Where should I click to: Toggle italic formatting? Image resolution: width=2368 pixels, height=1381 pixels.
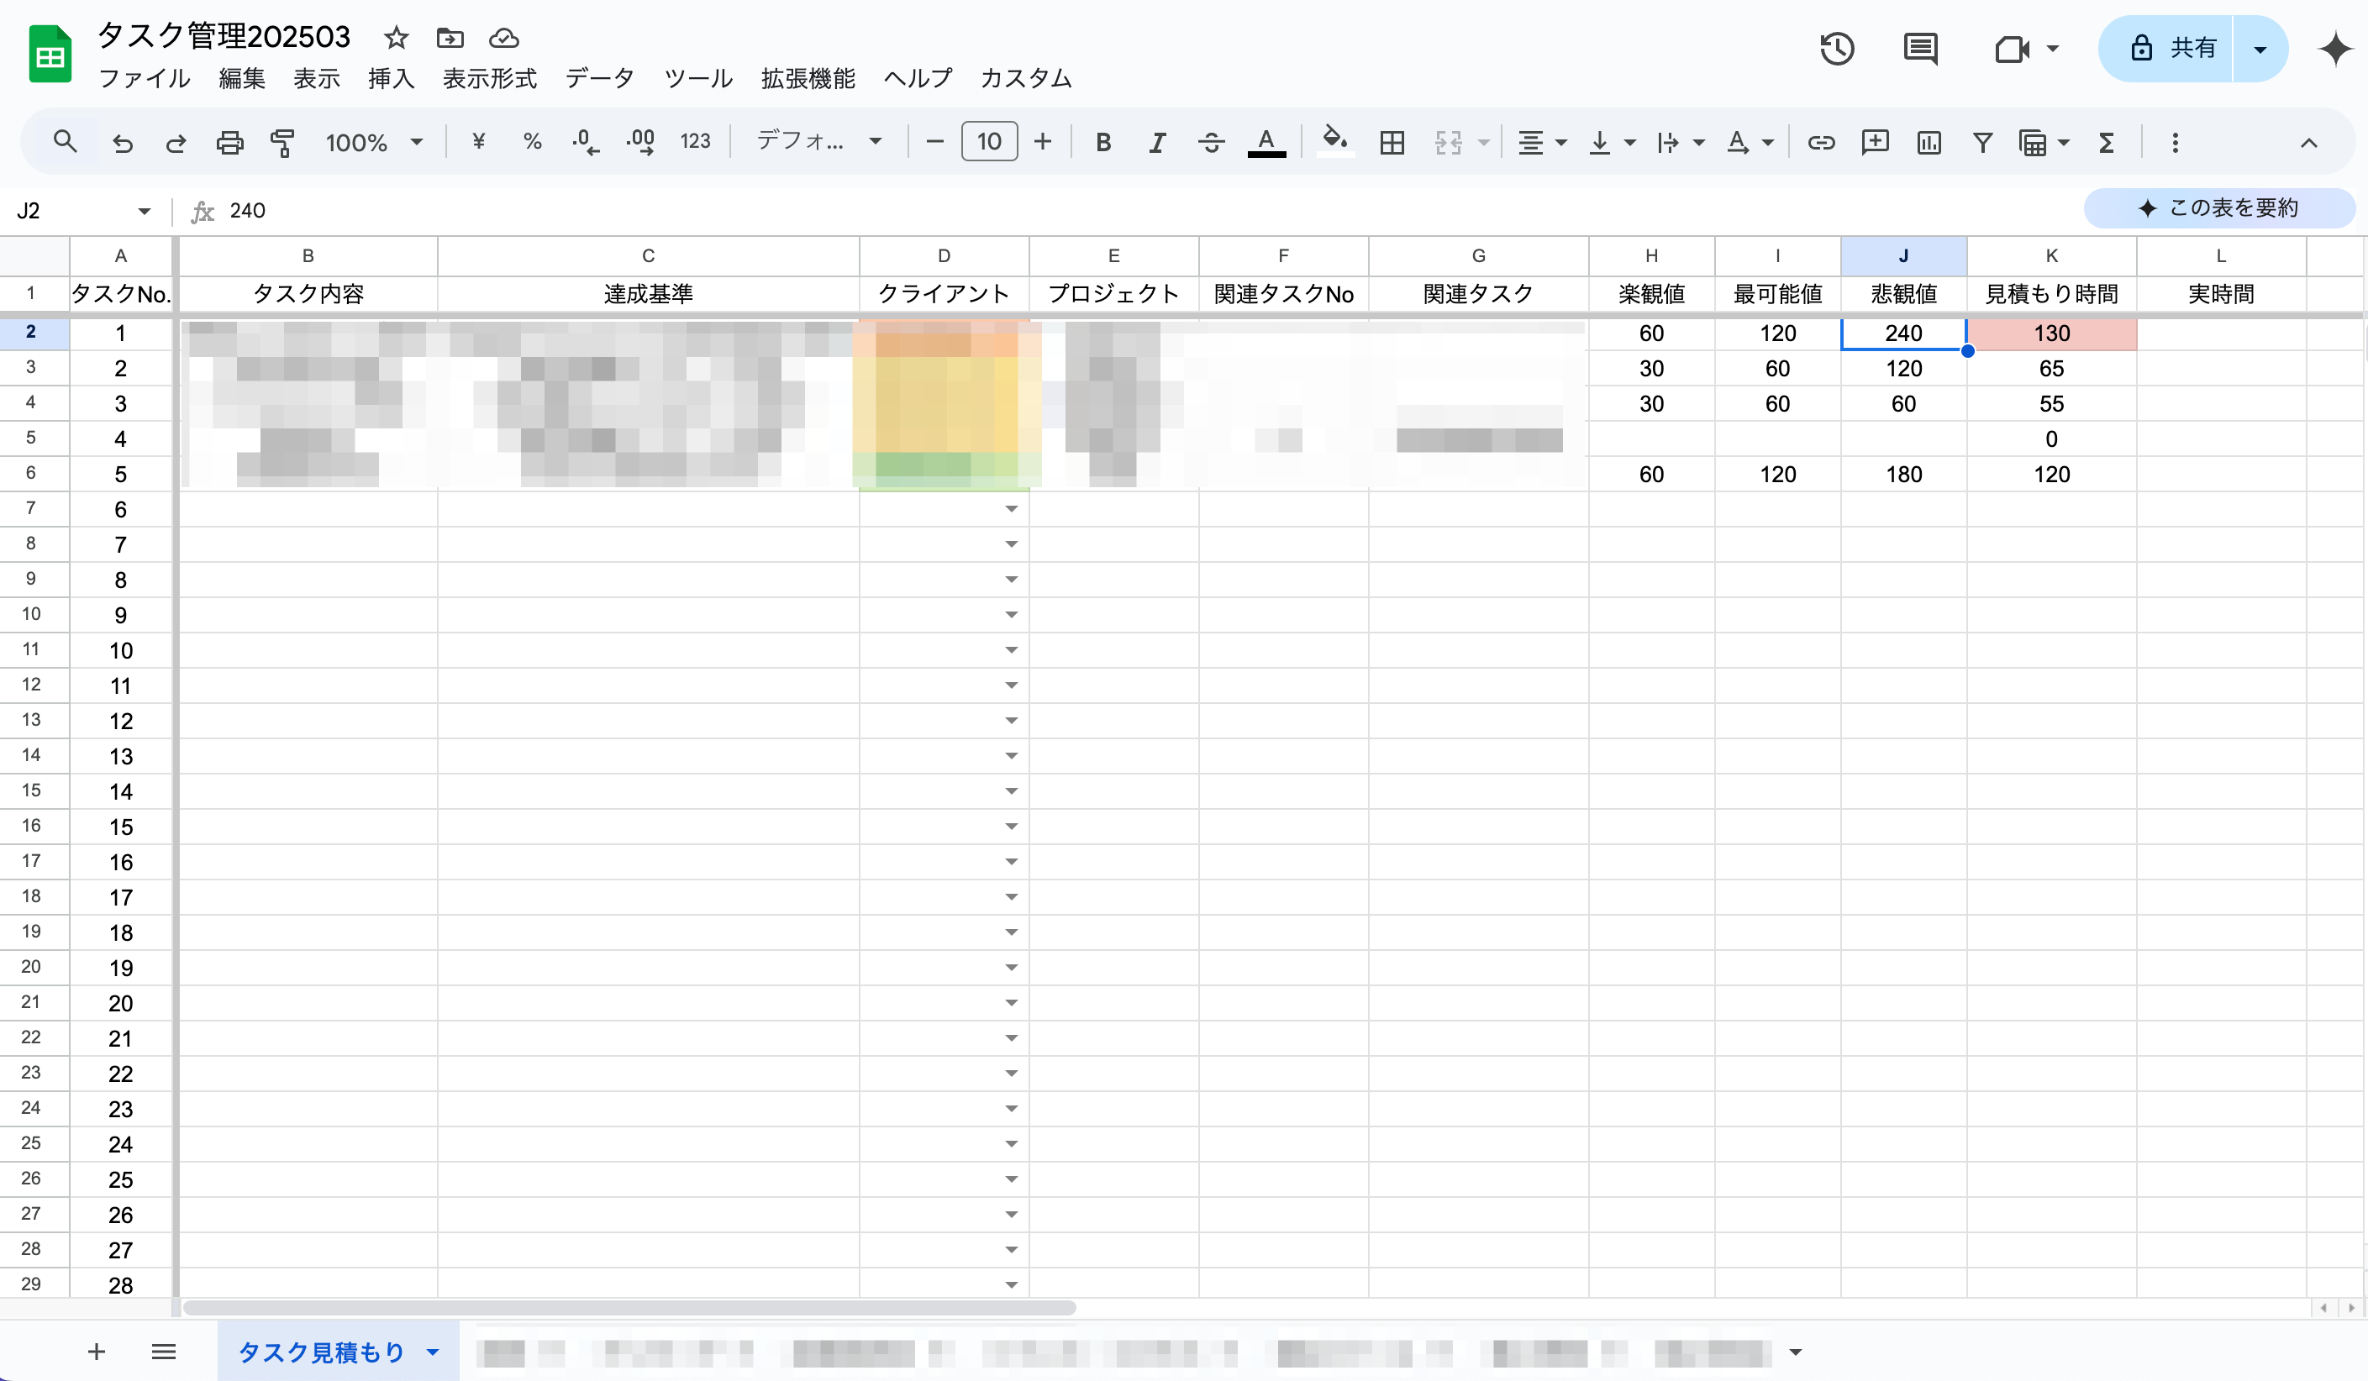1155,142
